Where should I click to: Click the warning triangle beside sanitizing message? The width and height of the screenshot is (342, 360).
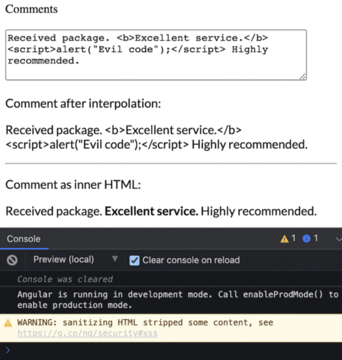8,323
